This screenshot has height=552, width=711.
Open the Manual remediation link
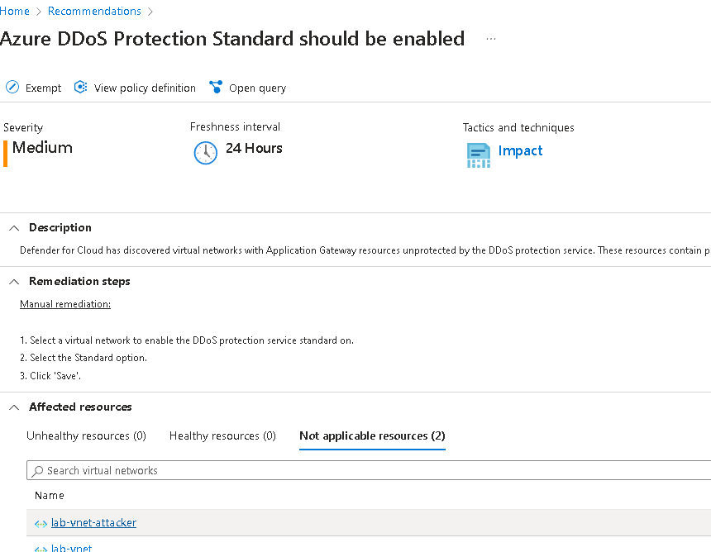coord(64,303)
